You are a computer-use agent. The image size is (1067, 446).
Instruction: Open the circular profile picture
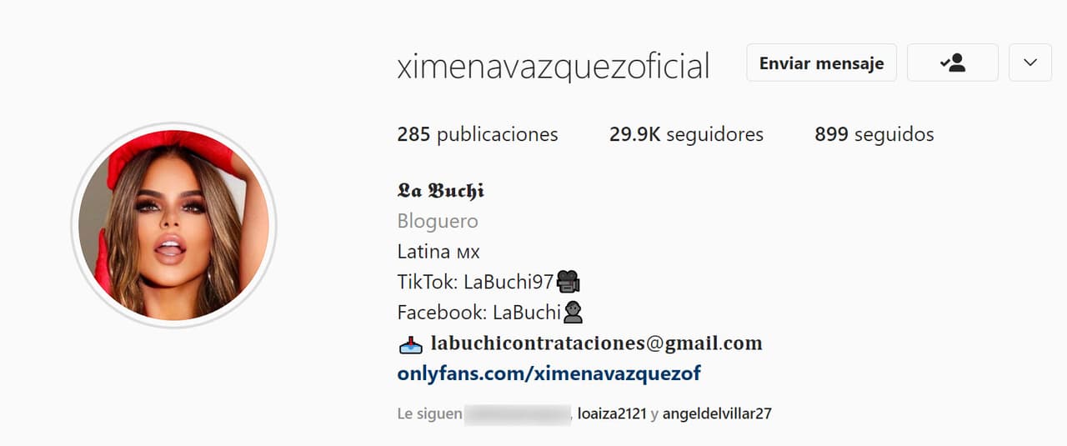pos(173,225)
